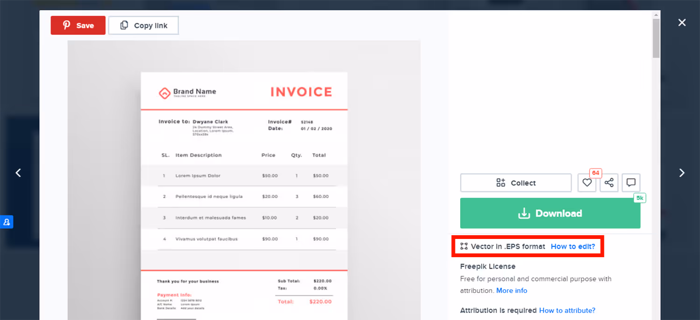The height and width of the screenshot is (320, 700).
Task: Go to the previous image with left arrow
Action: (18, 172)
